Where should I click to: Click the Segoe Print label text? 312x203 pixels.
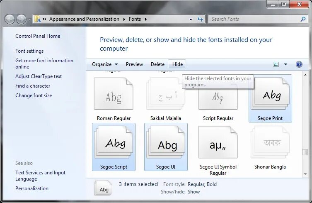270,118
